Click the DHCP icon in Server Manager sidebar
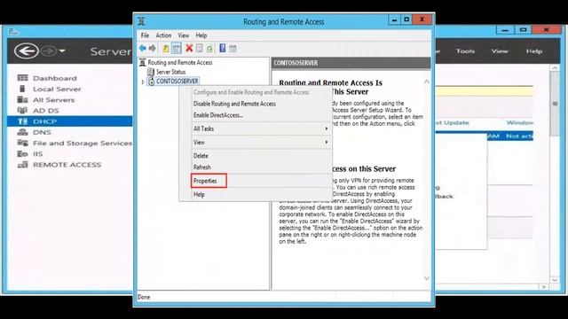 pyautogui.click(x=22, y=121)
